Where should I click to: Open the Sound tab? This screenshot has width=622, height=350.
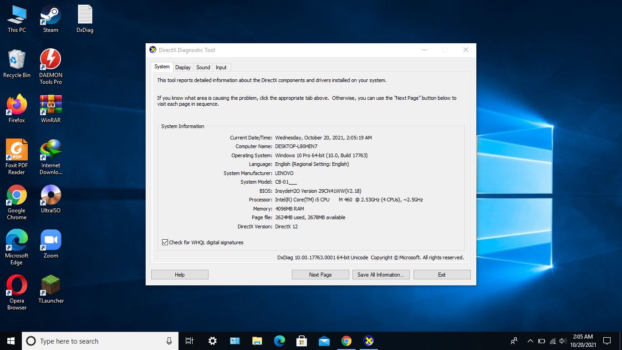click(x=203, y=67)
